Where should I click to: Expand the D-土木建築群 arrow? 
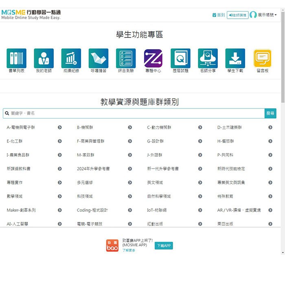[x=270, y=127]
